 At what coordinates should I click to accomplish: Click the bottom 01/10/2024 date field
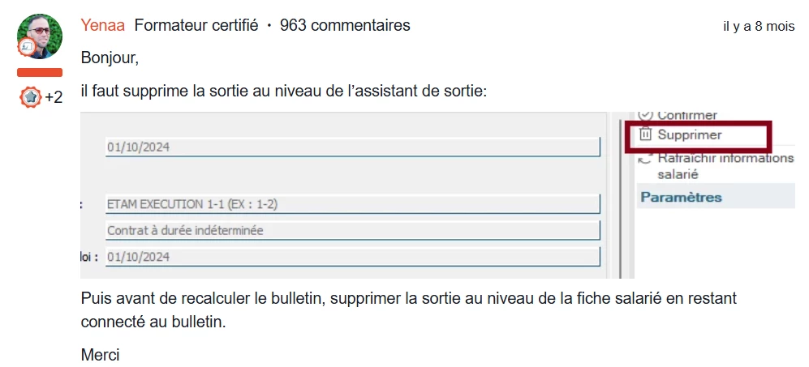[x=353, y=257]
